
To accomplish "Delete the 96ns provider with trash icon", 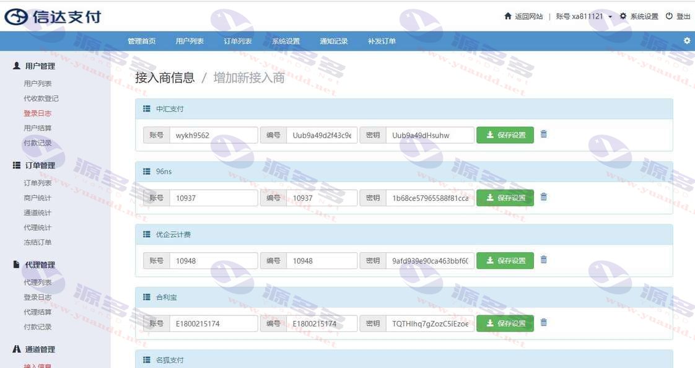I will pos(544,197).
